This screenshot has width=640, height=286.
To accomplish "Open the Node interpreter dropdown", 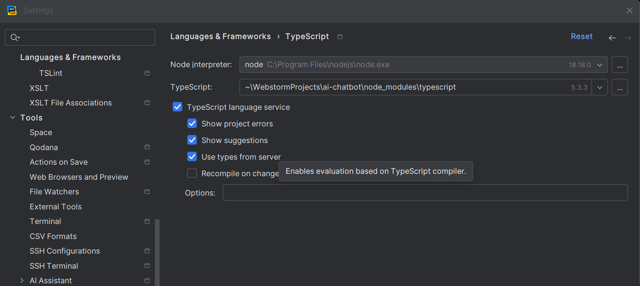I will (599, 65).
